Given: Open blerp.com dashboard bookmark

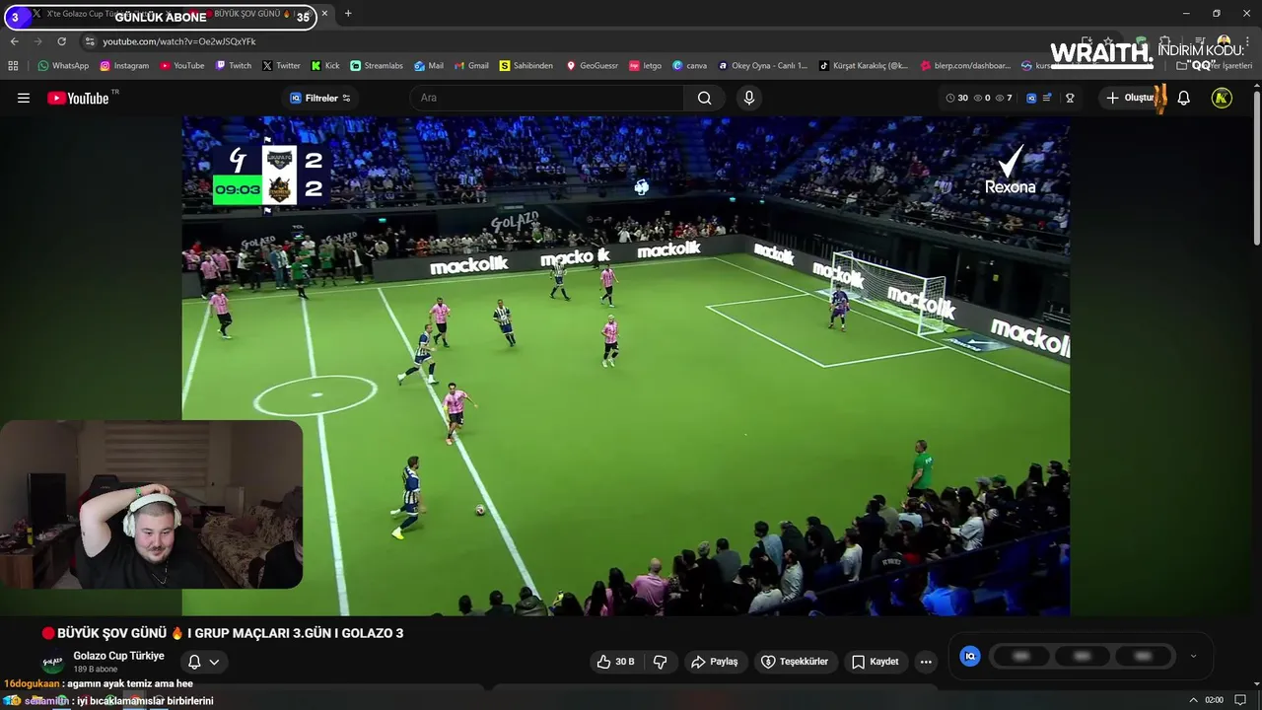Looking at the screenshot, I should 965,66.
